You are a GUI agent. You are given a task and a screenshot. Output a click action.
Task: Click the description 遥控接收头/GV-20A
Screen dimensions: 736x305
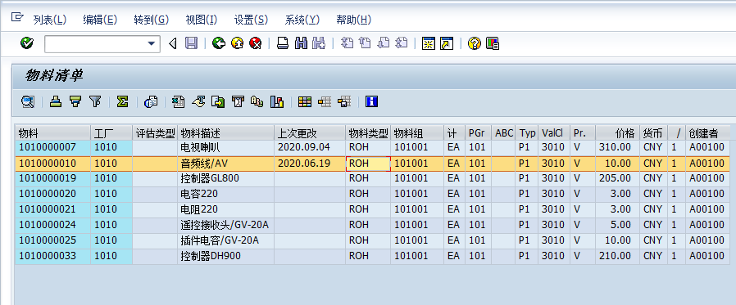pos(225,225)
